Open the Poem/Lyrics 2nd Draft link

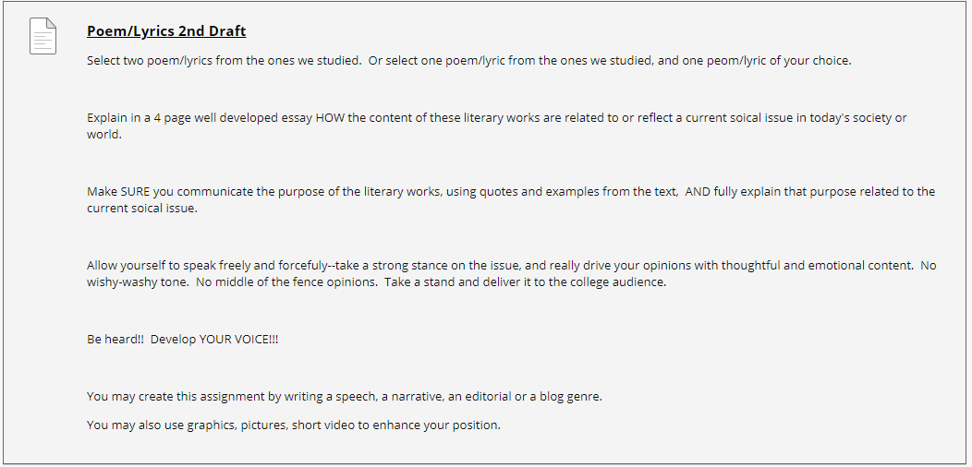(166, 31)
